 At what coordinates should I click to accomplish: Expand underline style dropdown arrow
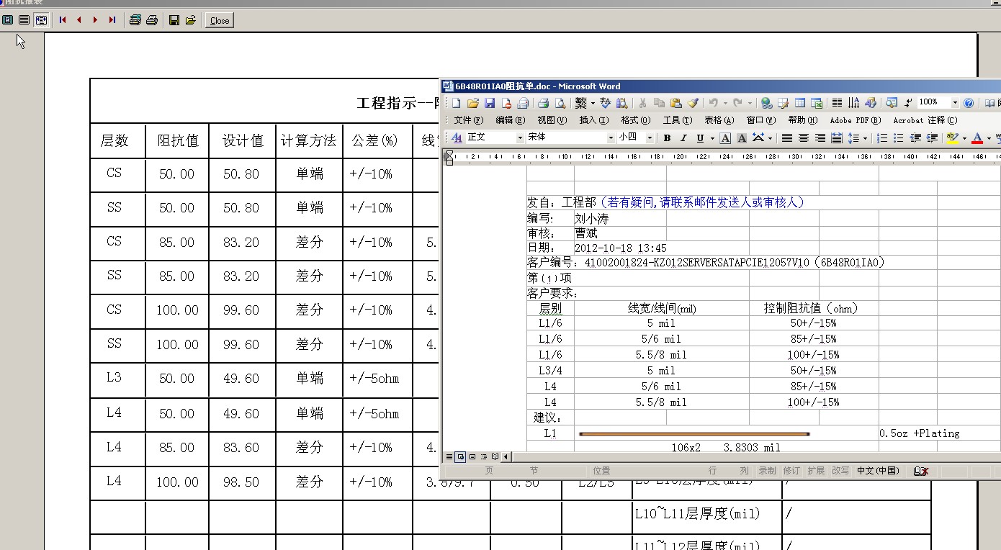[x=712, y=137]
